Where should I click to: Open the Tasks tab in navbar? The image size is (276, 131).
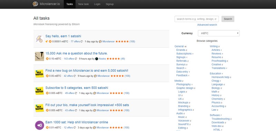[x=70, y=4]
